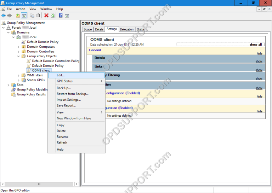
Task: Click the Forward arrow toolbar icon
Action: coord(10,16)
